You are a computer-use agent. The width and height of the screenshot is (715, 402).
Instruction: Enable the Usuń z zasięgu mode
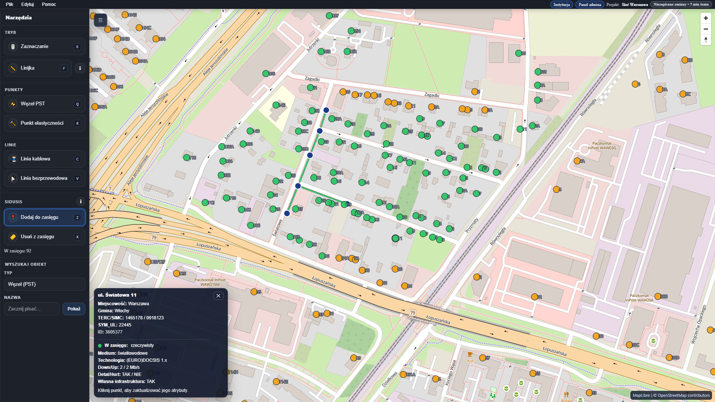(x=44, y=237)
